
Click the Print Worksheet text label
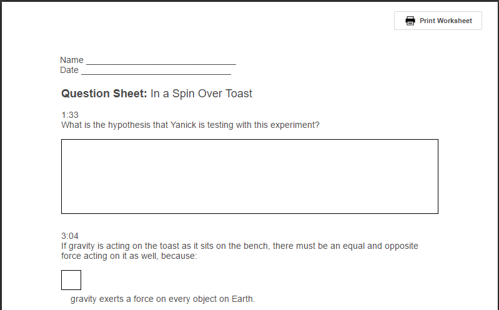coord(445,21)
